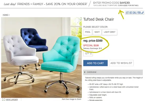Go to the Home breadcrumb link
This screenshot has height=101, width=145.
(x=5, y=15)
